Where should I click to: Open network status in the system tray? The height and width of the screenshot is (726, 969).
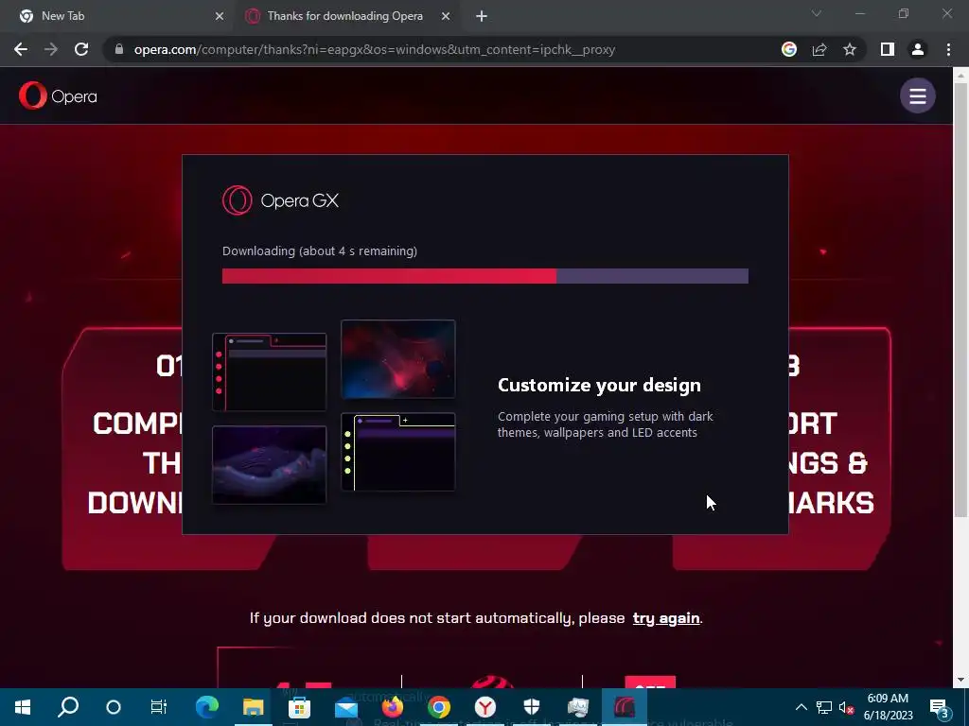[x=823, y=707]
